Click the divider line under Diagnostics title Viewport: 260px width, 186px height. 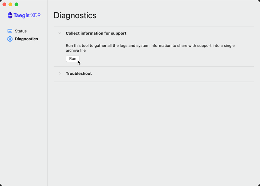coord(154,26)
